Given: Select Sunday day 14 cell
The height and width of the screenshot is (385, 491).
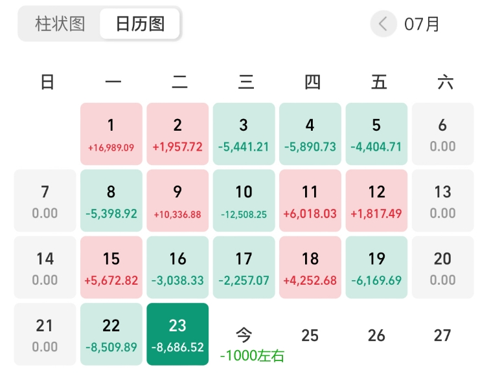Looking at the screenshot, I should [45, 267].
